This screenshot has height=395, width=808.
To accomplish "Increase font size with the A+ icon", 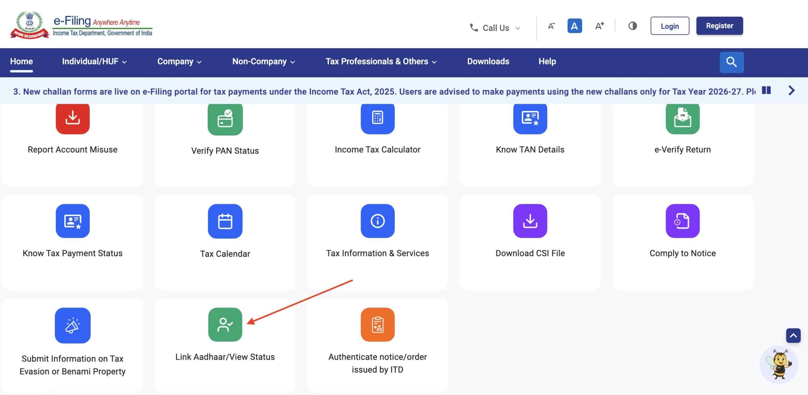I will click(x=599, y=26).
